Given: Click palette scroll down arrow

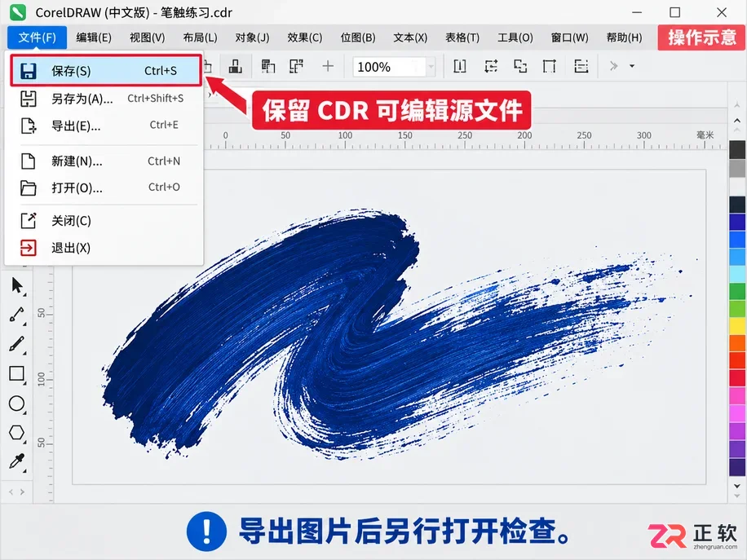Looking at the screenshot, I should (737, 486).
